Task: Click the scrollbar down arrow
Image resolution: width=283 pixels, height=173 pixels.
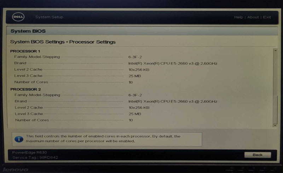Action: (275, 125)
